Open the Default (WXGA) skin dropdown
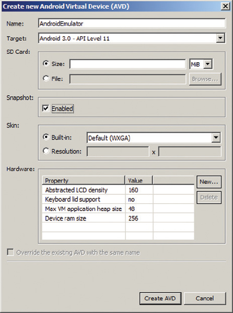This screenshot has height=313, width=233. (216, 138)
